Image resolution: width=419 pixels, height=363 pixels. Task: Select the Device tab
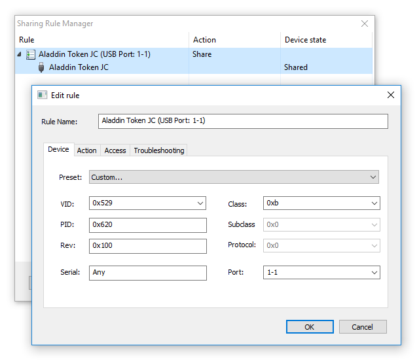[58, 150]
